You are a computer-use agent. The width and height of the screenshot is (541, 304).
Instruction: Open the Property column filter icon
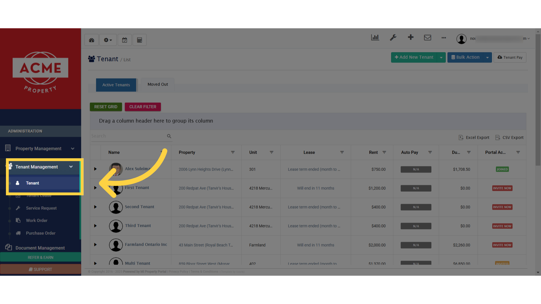point(233,152)
